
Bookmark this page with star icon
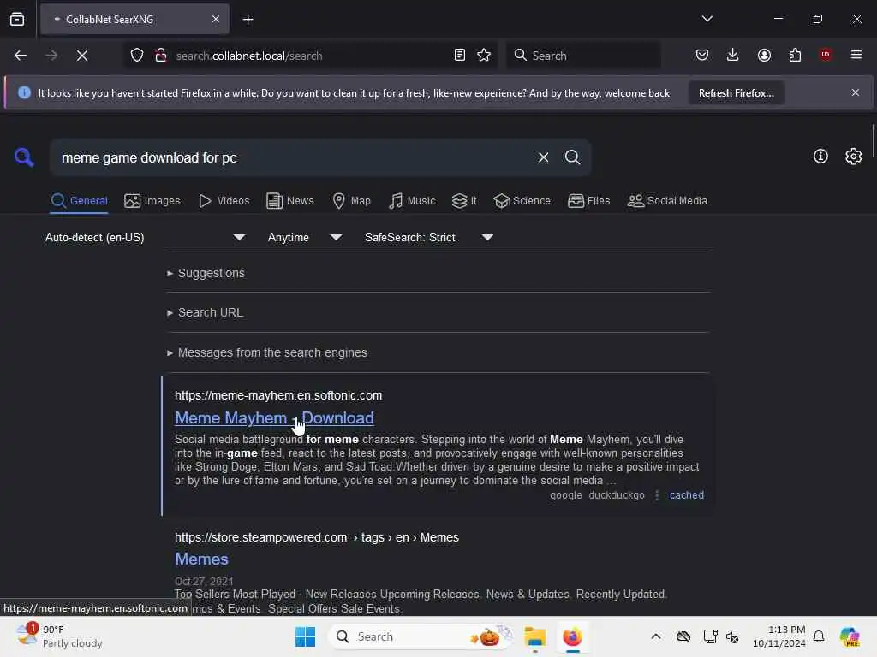(x=484, y=55)
